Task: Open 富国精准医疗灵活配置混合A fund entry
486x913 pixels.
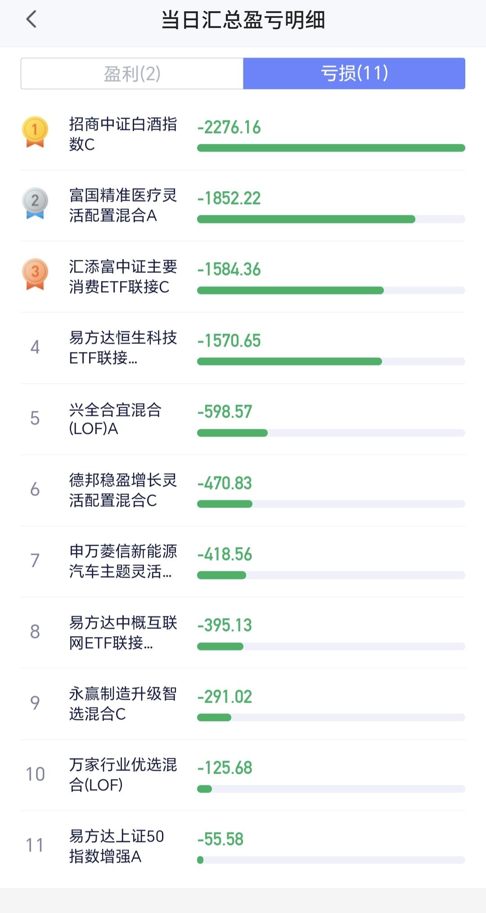Action: [243, 205]
